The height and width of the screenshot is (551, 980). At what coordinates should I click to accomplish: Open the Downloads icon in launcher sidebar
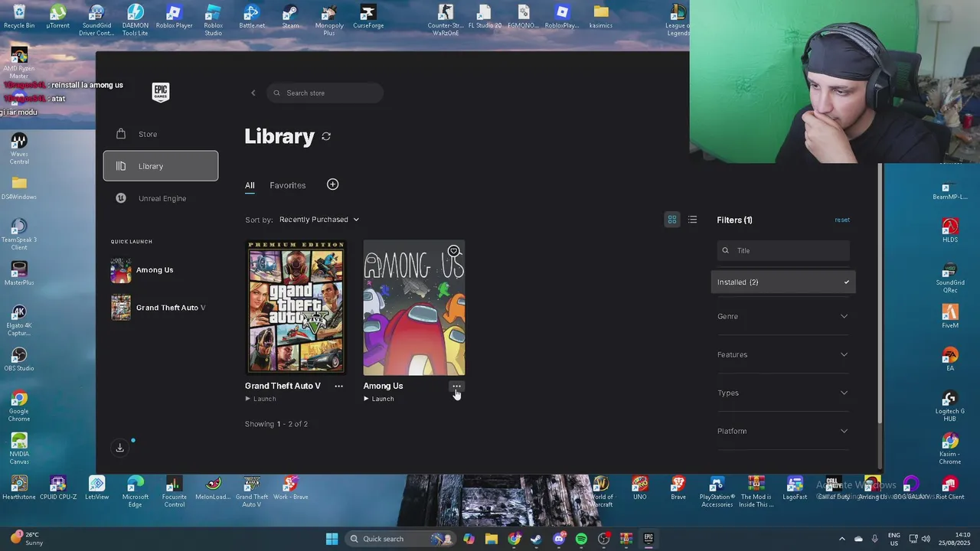click(120, 448)
